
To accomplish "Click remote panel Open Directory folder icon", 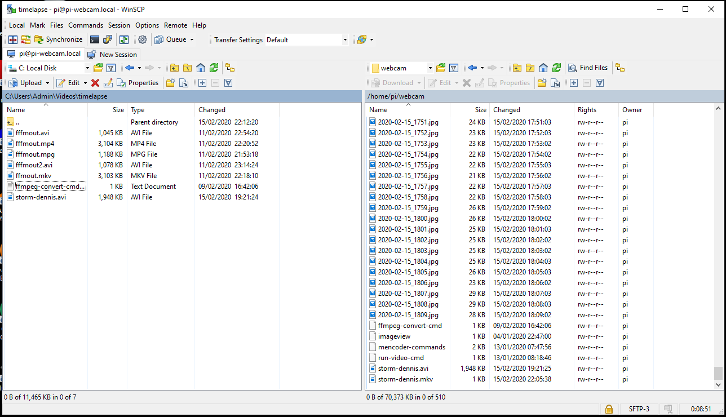I will pos(441,68).
